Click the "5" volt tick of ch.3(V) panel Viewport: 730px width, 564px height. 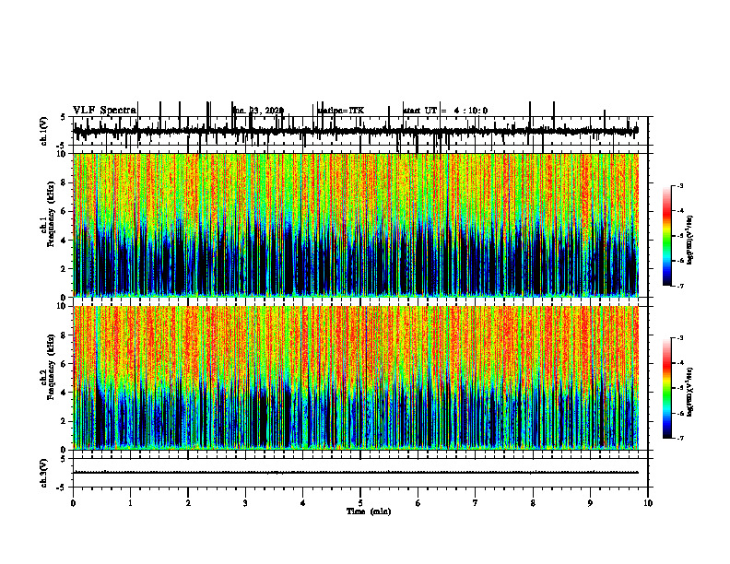tap(63, 459)
